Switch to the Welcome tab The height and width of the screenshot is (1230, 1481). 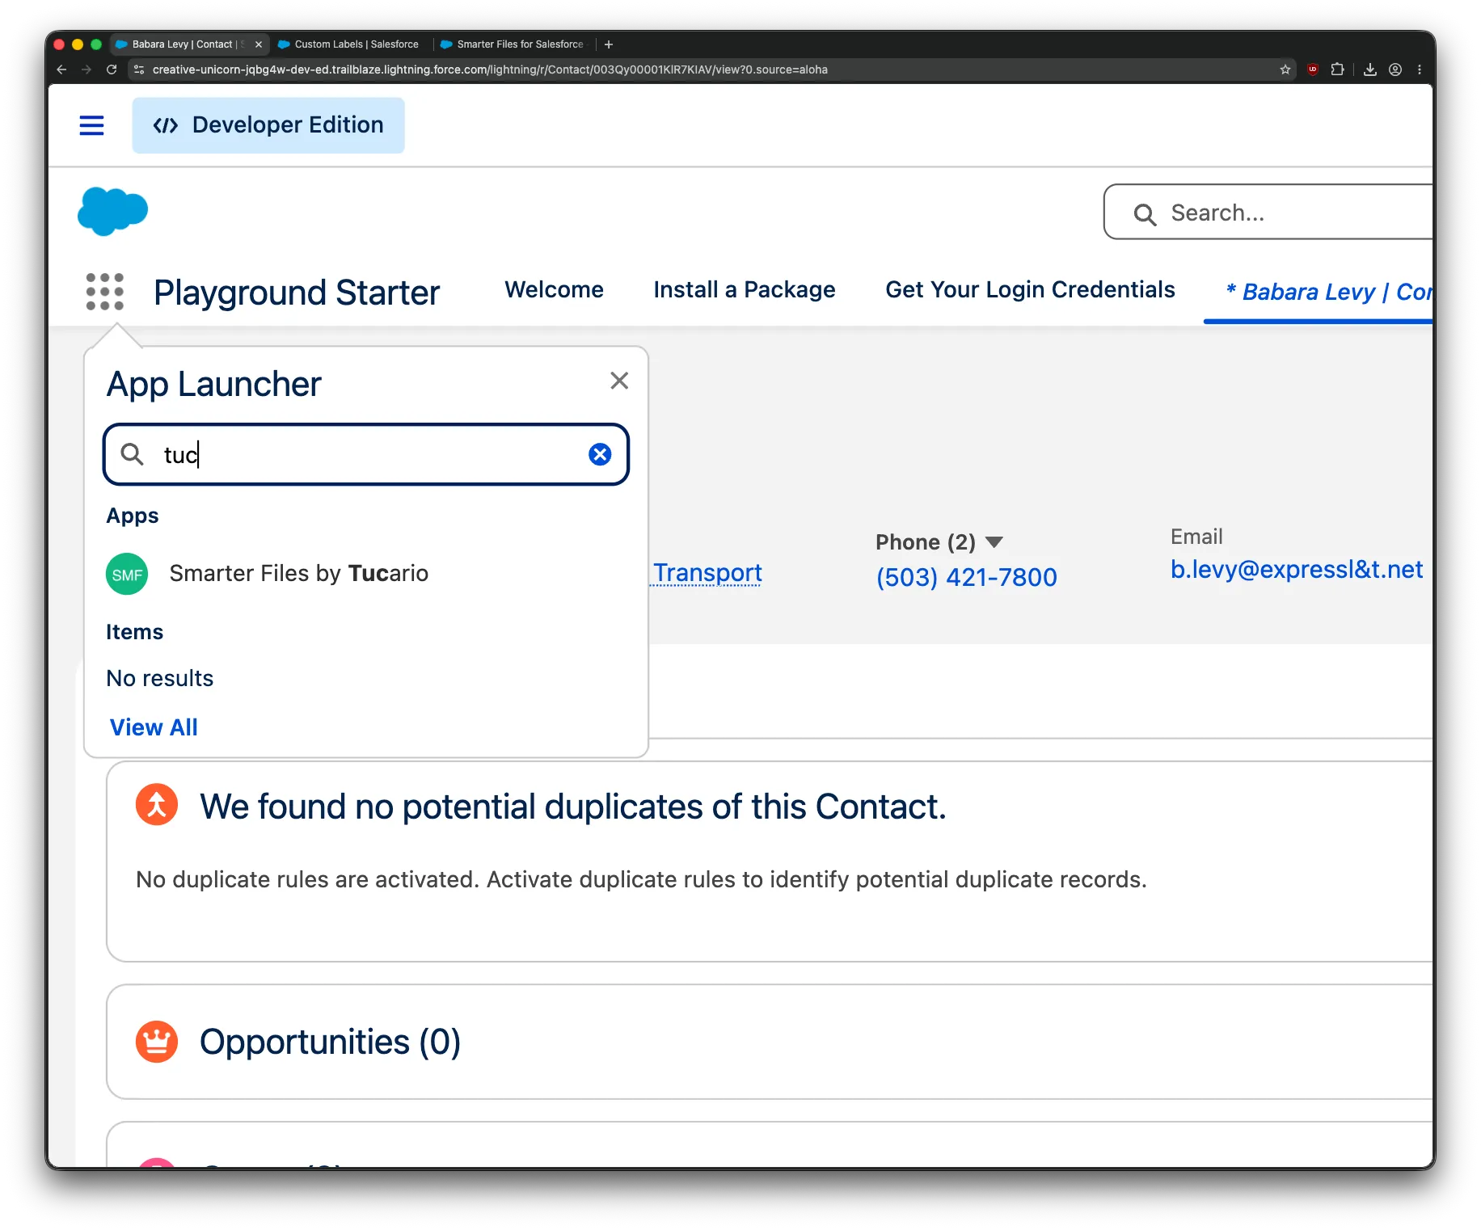554,289
